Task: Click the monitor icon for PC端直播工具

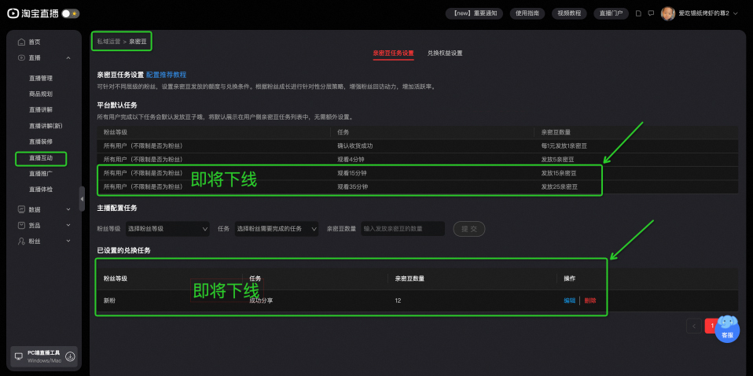Action: tap(19, 356)
